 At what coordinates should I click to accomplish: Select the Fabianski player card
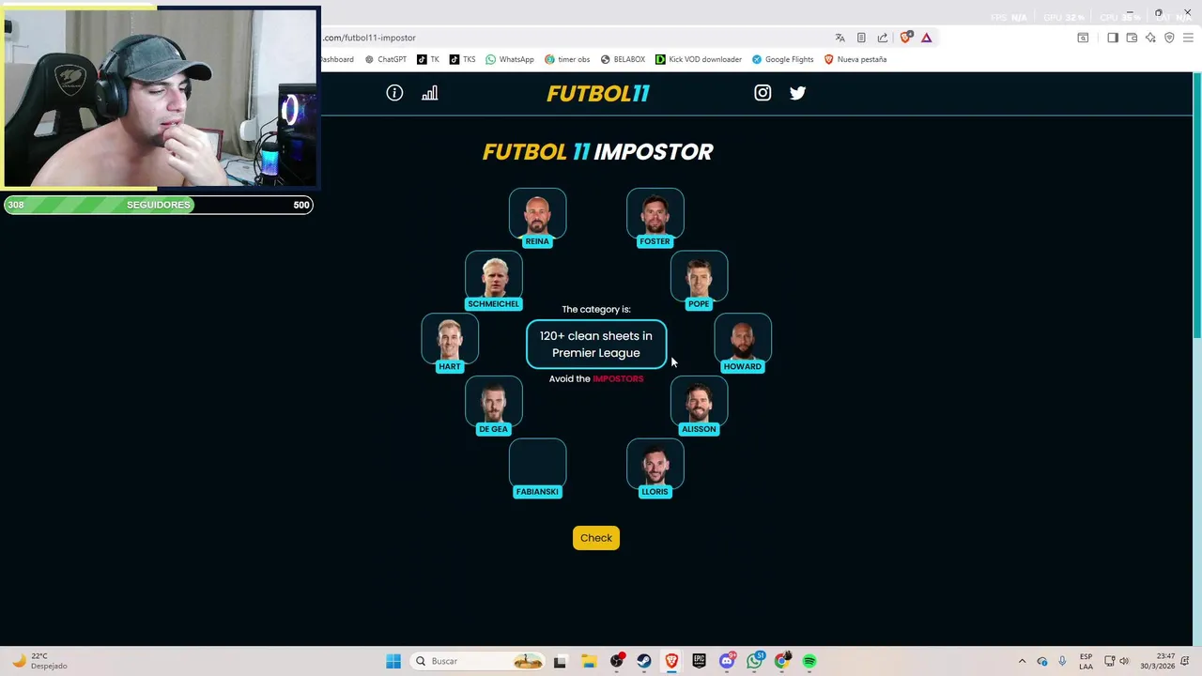tap(537, 469)
